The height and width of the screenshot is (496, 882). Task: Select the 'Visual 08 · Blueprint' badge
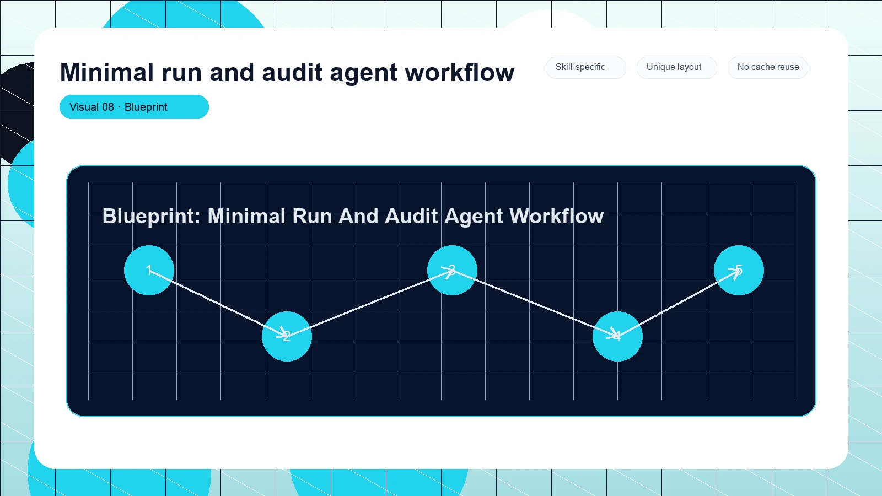(134, 107)
